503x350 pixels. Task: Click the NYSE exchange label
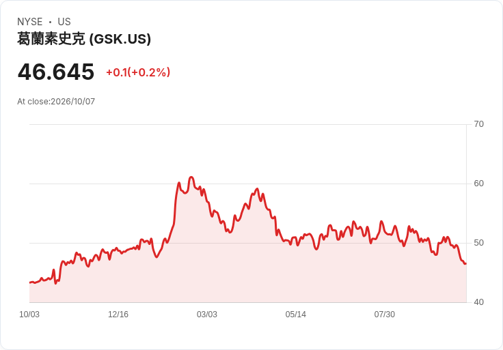pos(30,22)
